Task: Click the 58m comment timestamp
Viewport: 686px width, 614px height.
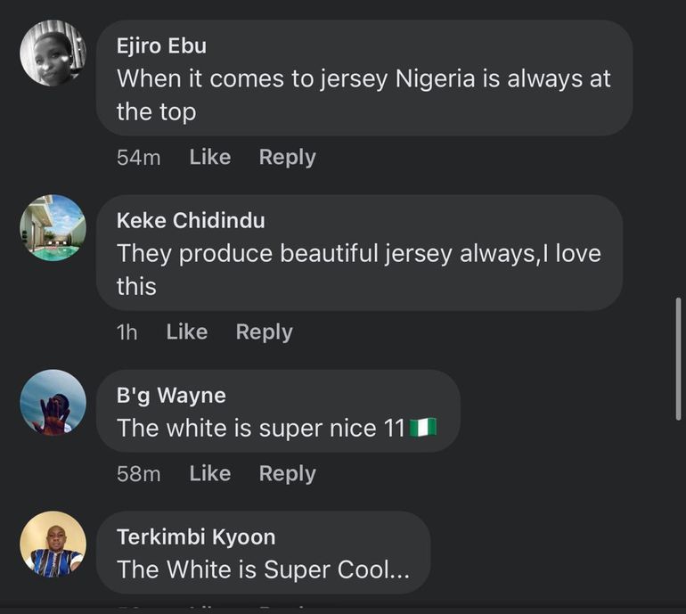Action: pyautogui.click(x=138, y=474)
